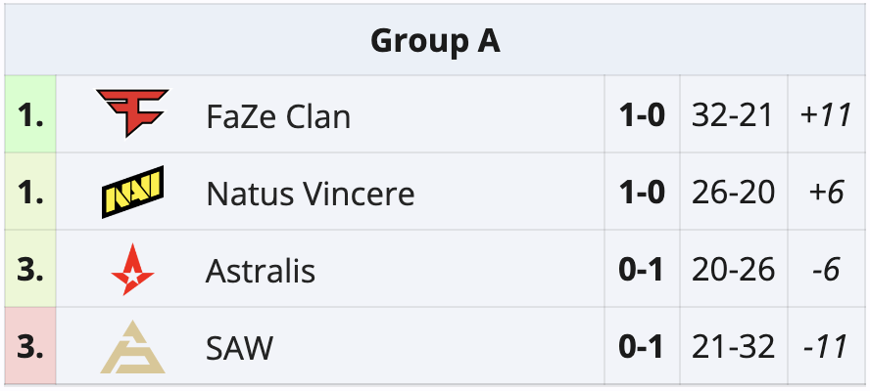Select FaZe Clan's 1-0 match record
This screenshot has height=391, width=870.
click(642, 116)
